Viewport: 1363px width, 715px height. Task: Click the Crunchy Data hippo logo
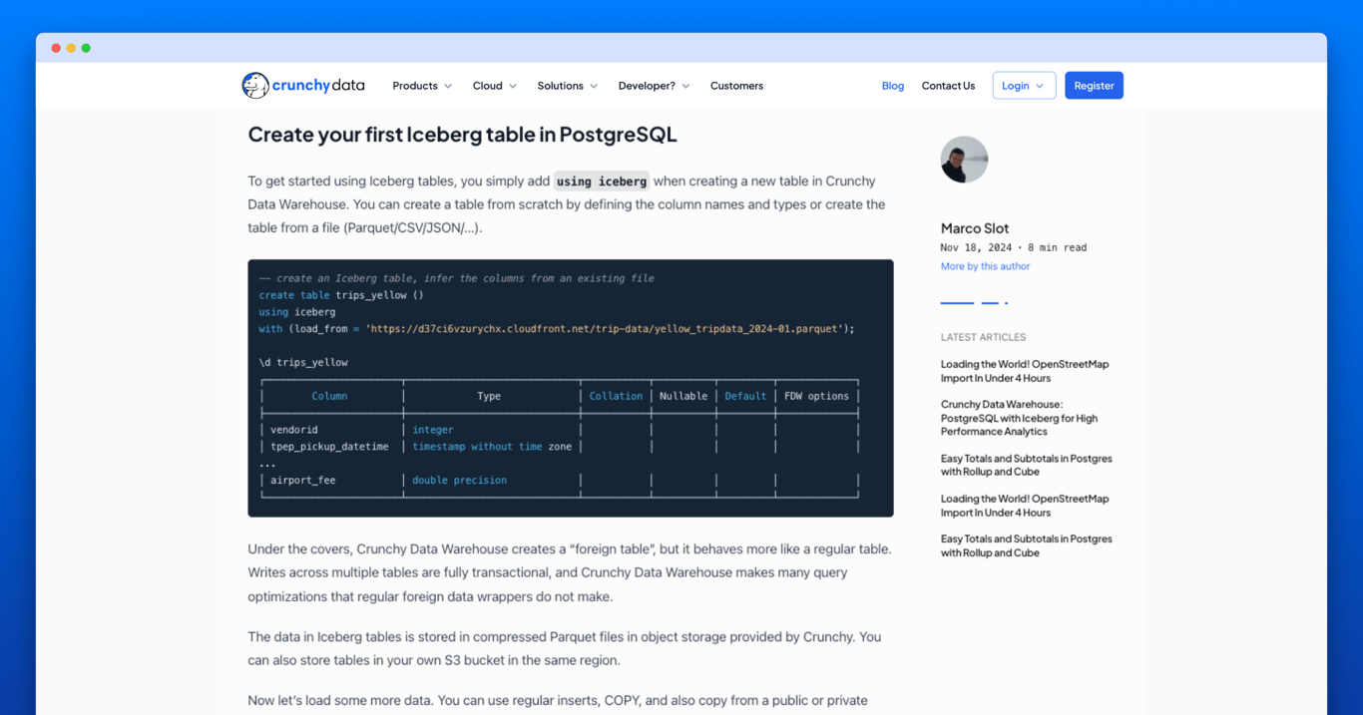[x=303, y=86]
